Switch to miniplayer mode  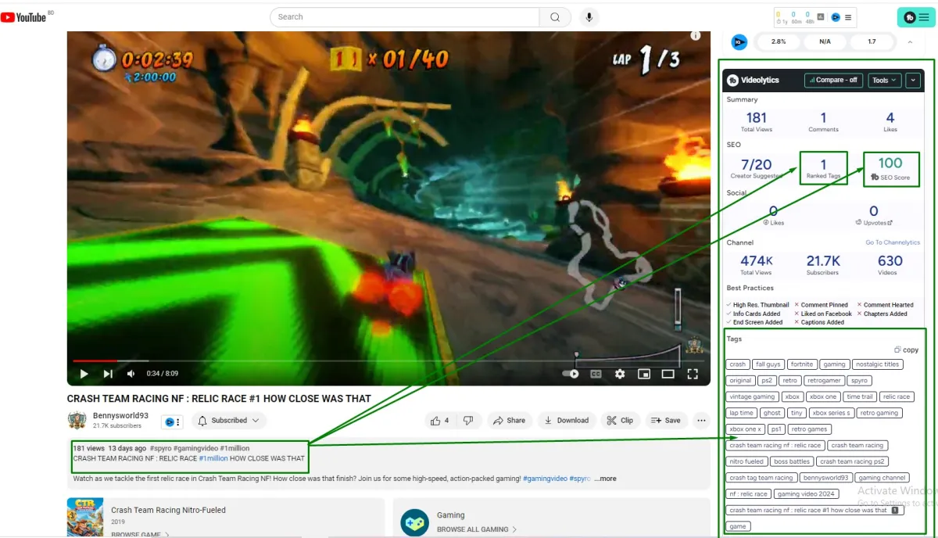tap(644, 375)
